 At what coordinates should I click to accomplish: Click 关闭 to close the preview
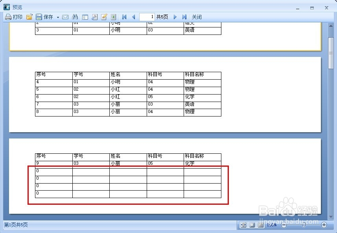pyautogui.click(x=197, y=17)
